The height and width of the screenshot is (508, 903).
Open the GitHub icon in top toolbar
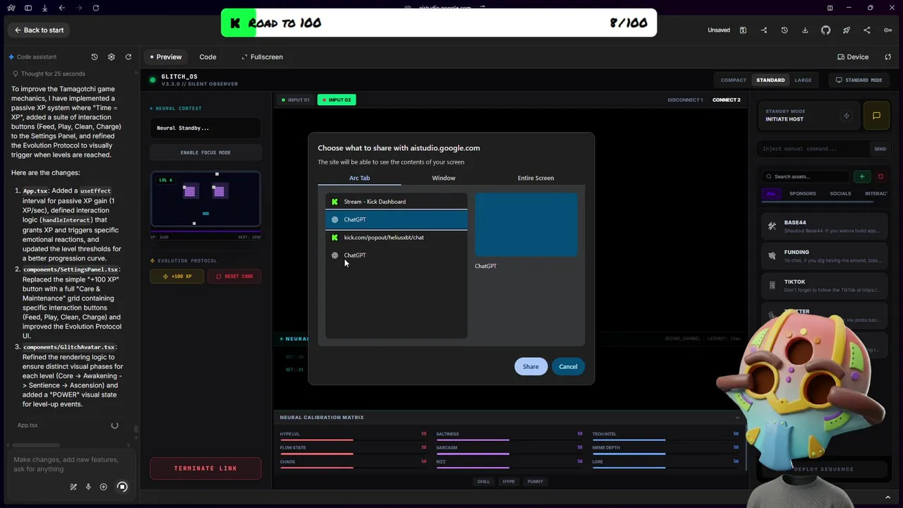click(826, 30)
